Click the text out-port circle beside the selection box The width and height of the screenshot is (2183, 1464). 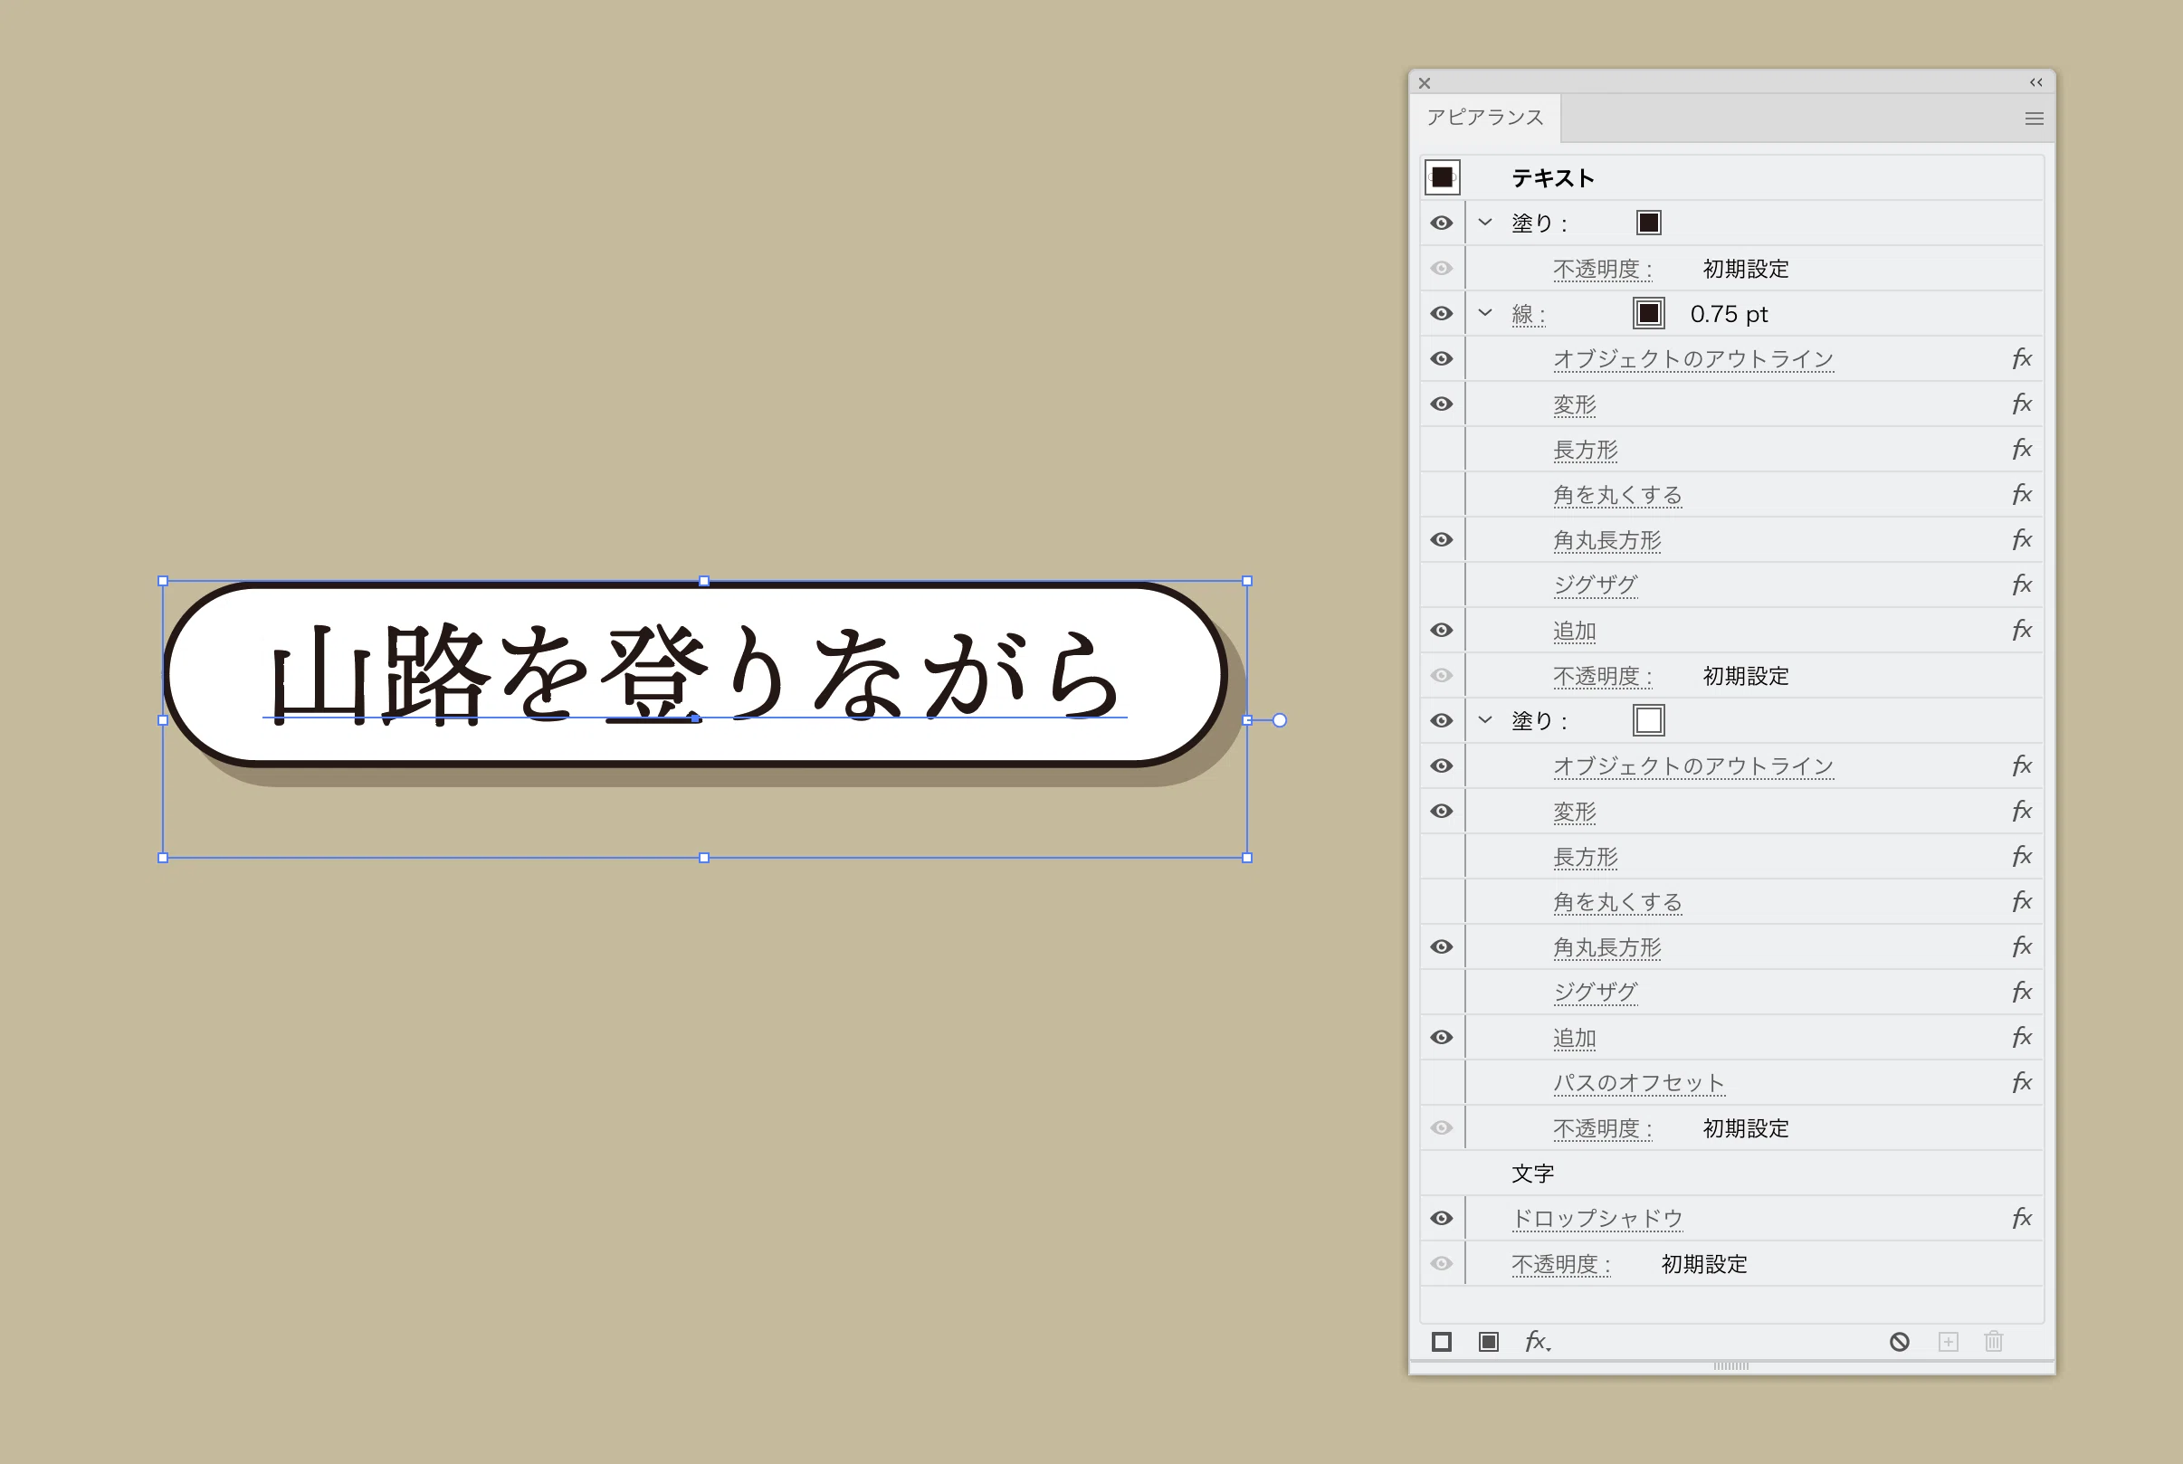[x=1279, y=720]
